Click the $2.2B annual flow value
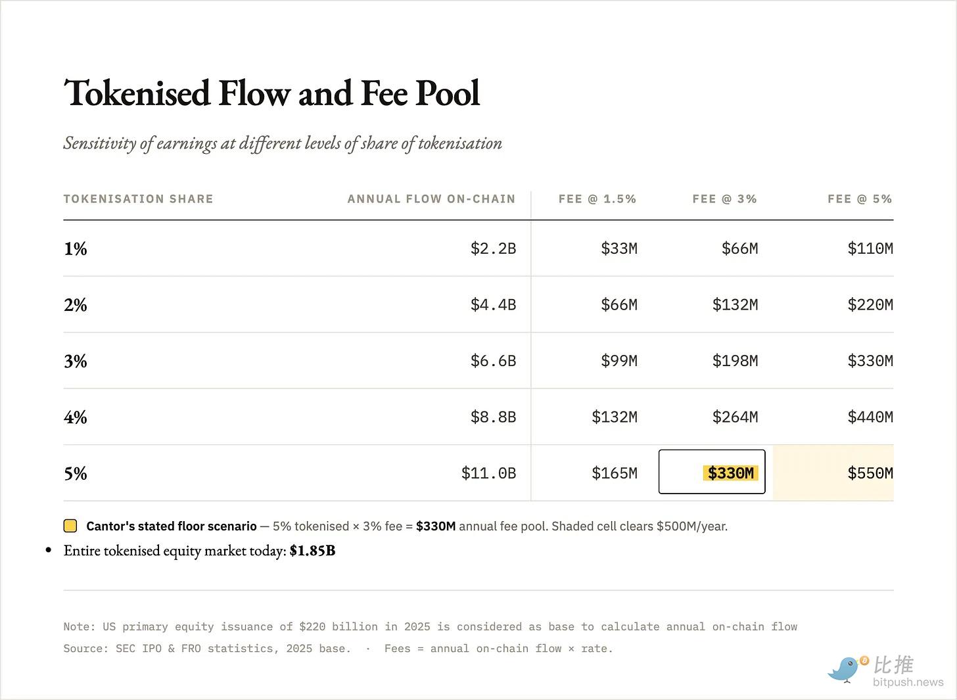The image size is (957, 700). tap(493, 248)
